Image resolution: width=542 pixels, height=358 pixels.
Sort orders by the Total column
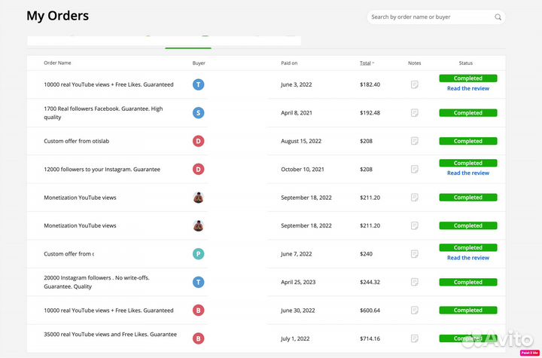point(366,63)
